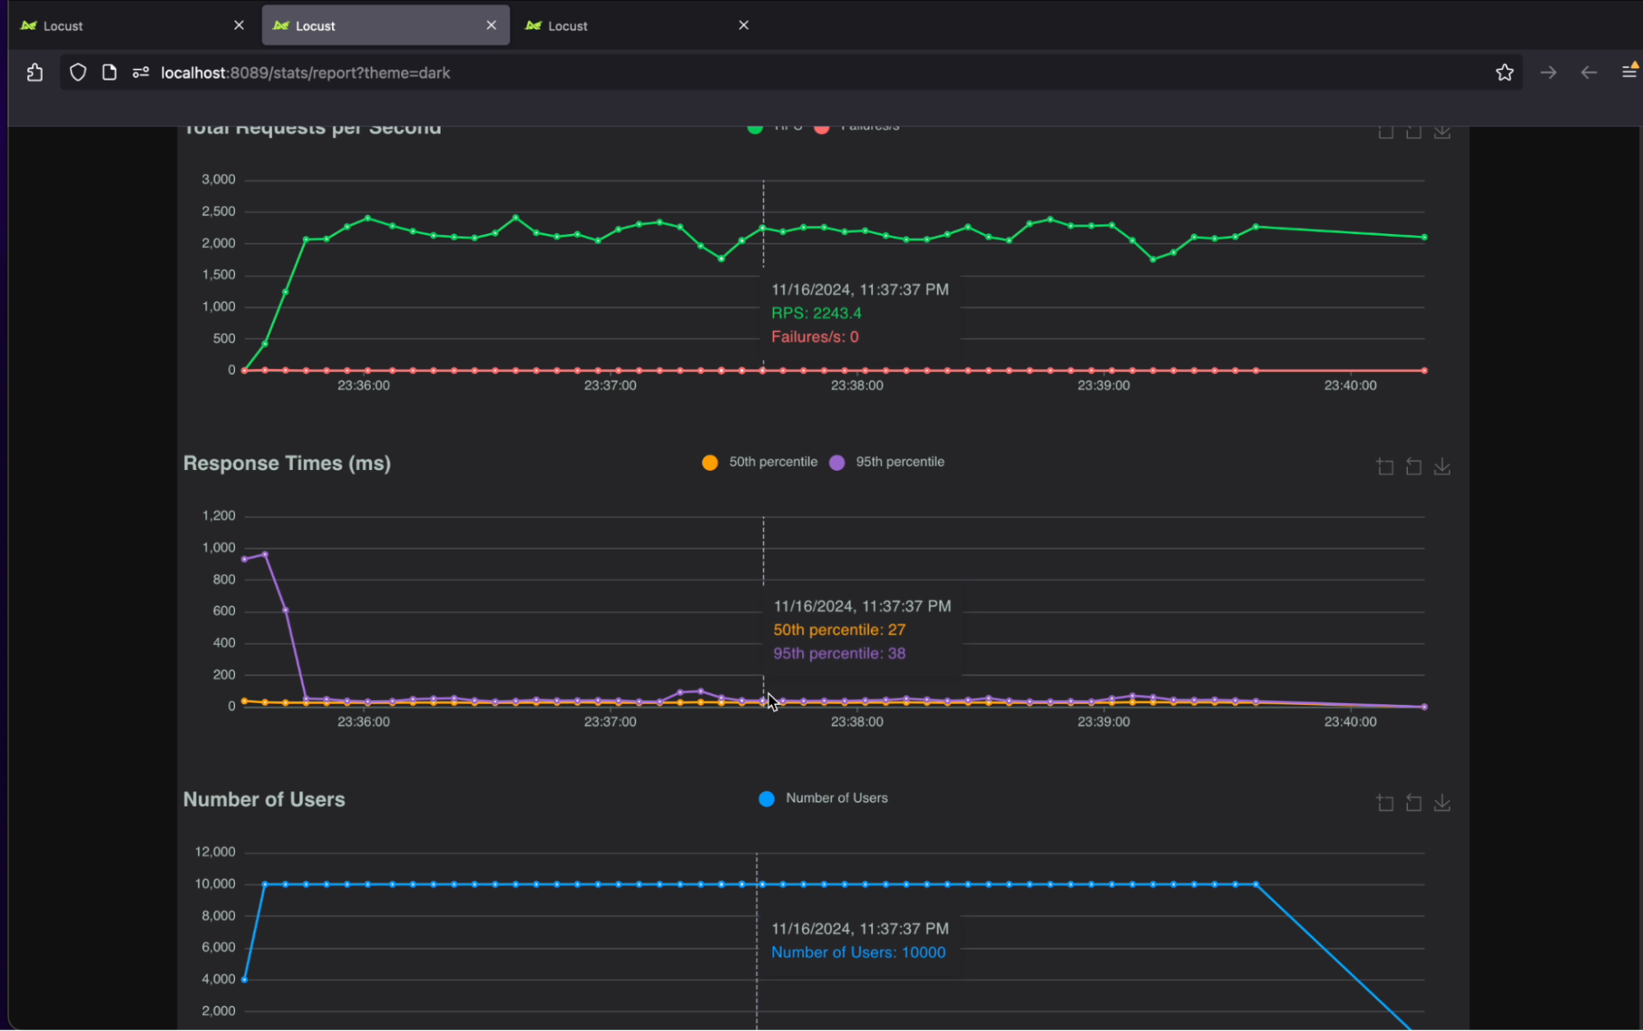Click the Response Times (ms) heading
This screenshot has height=1031, width=1643.
(x=287, y=463)
